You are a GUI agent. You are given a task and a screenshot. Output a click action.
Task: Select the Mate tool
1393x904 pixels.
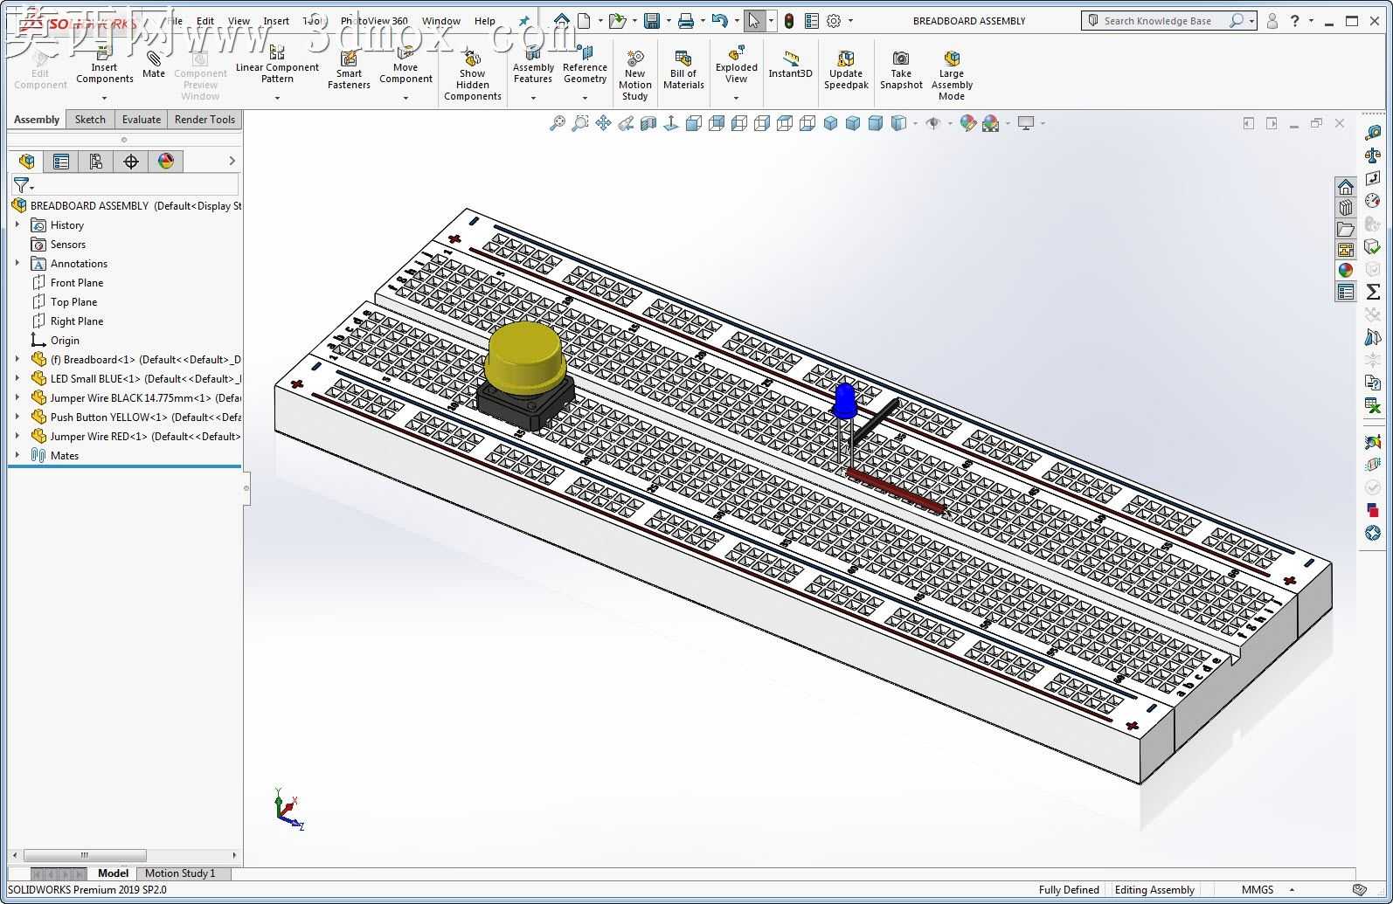pyautogui.click(x=154, y=64)
